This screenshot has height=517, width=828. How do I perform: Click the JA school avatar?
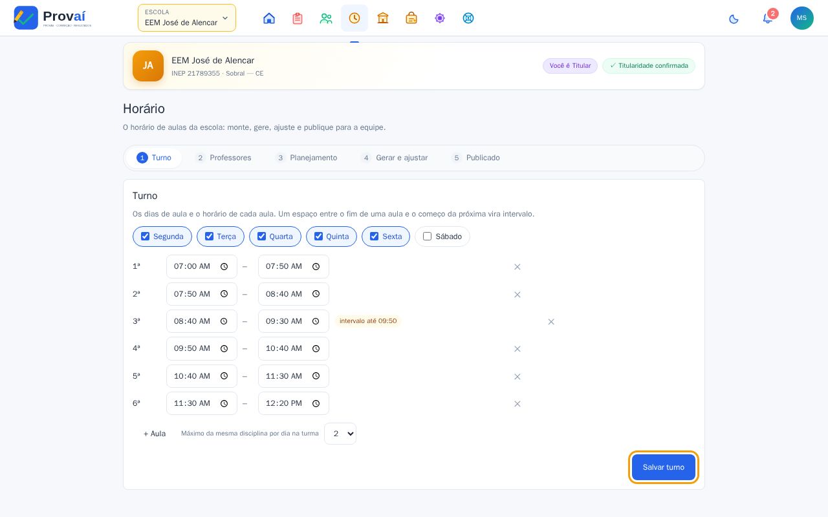click(148, 66)
